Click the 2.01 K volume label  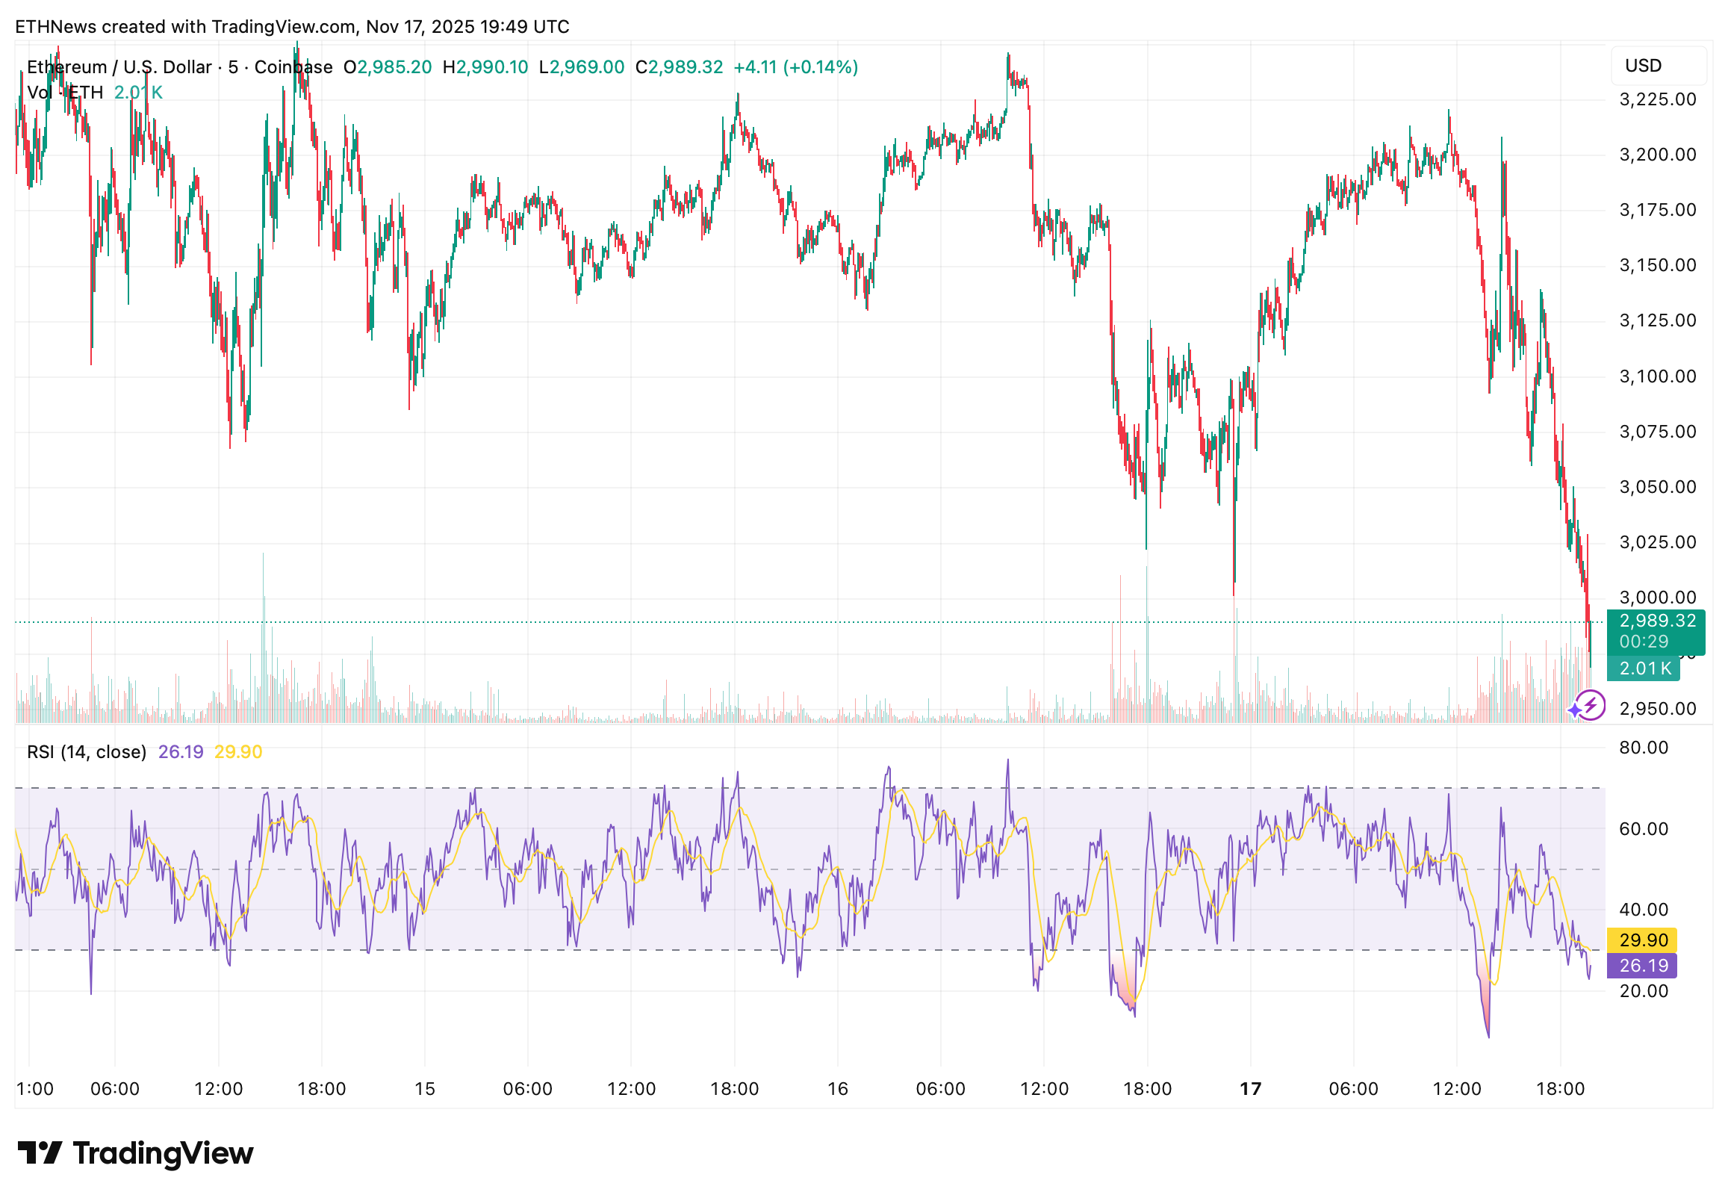[x=1644, y=668]
